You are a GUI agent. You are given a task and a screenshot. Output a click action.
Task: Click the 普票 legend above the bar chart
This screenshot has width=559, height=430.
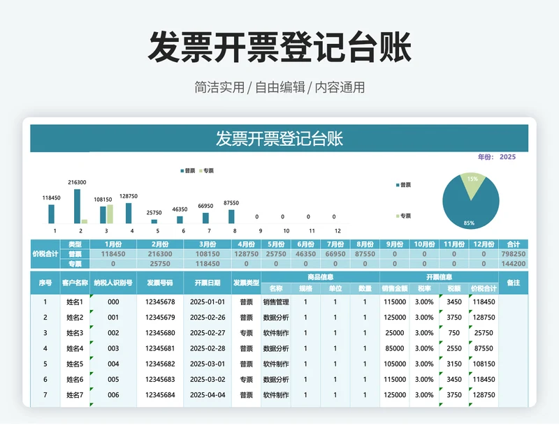point(188,170)
